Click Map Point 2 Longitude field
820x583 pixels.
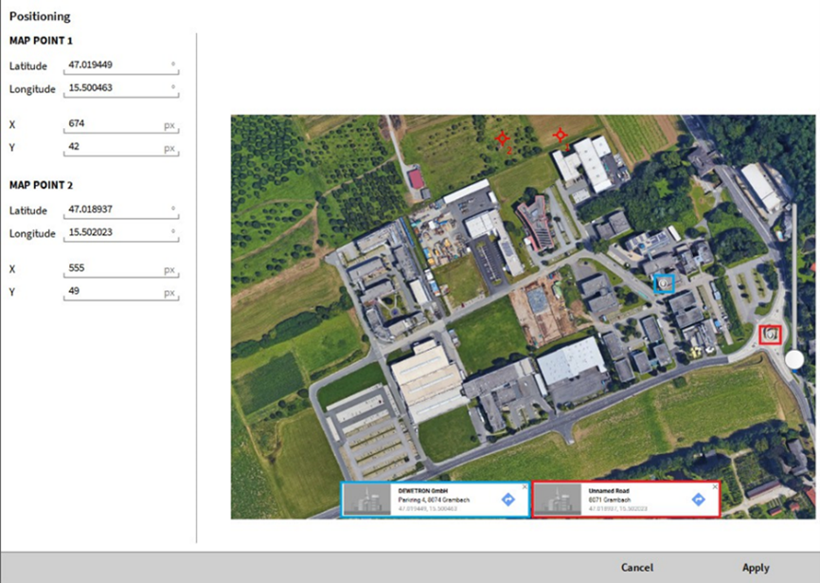pos(121,232)
